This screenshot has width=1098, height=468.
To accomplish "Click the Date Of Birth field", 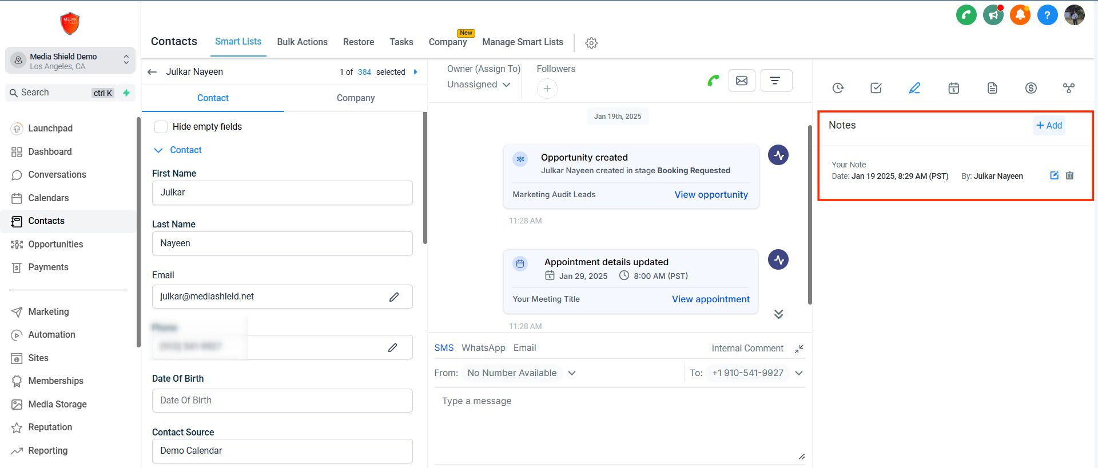I will (282, 401).
